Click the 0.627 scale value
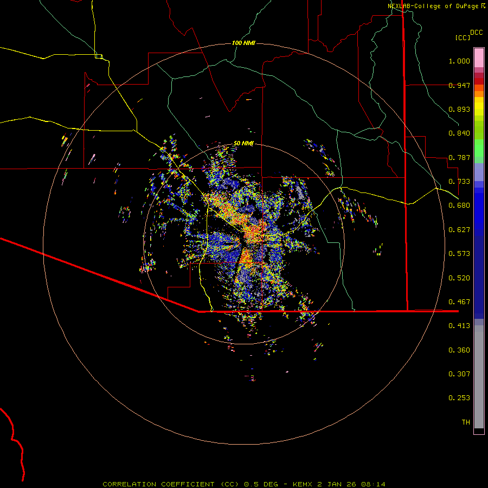 point(459,230)
